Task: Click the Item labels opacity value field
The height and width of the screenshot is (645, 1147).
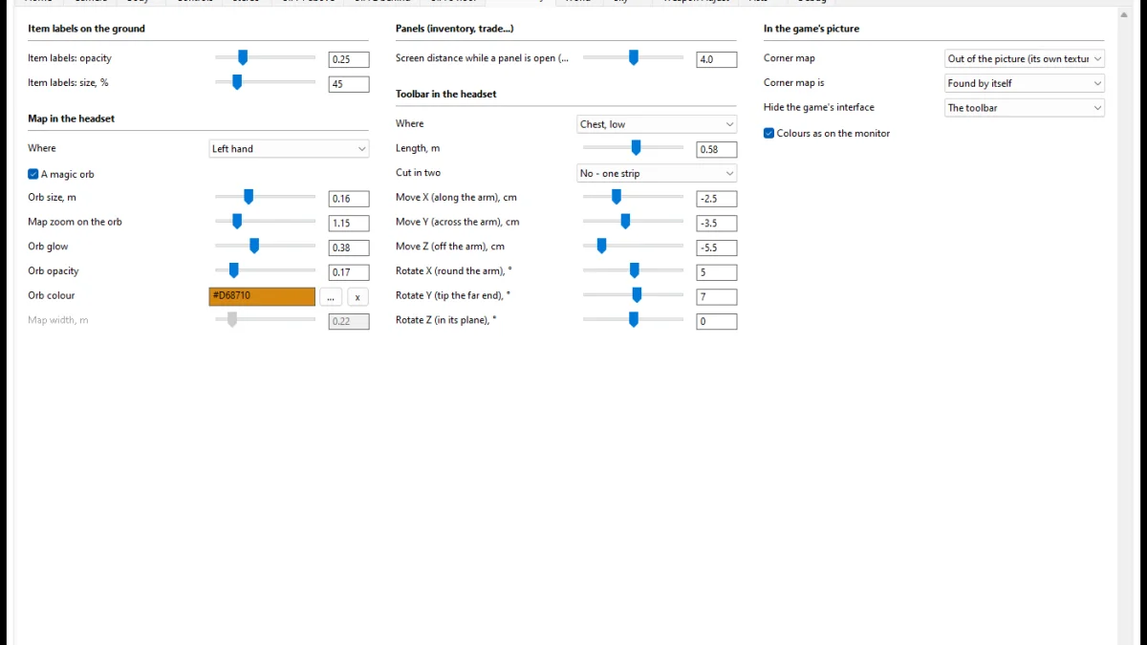Action: click(x=349, y=59)
